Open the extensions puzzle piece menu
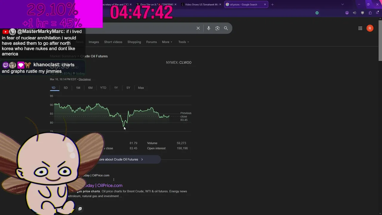This screenshot has height=215, width=382. pyautogui.click(x=370, y=13)
